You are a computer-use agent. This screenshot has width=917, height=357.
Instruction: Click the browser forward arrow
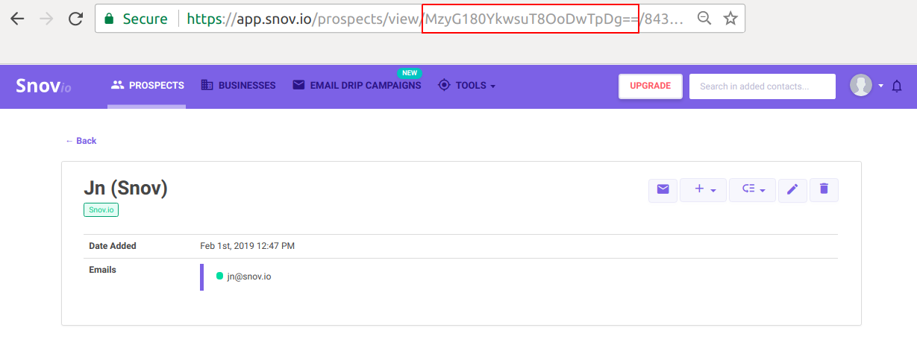(x=46, y=19)
